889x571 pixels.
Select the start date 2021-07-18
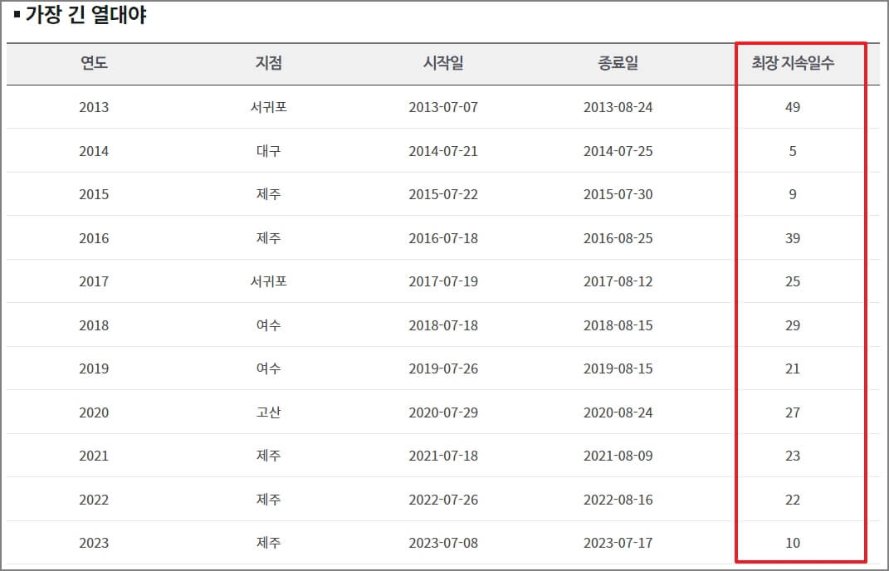[442, 456]
